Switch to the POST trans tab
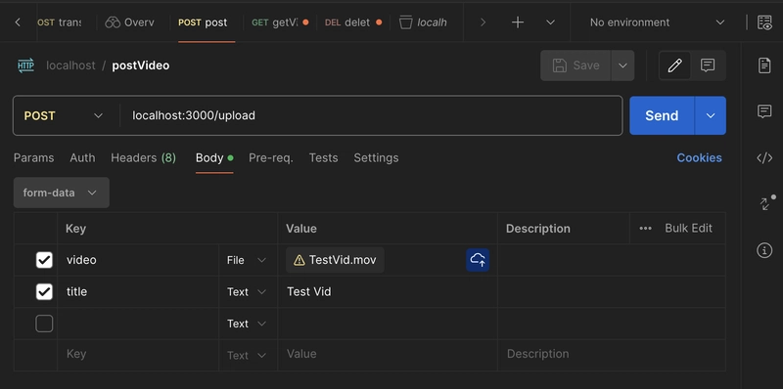Image resolution: width=783 pixels, height=389 pixels. 60,22
